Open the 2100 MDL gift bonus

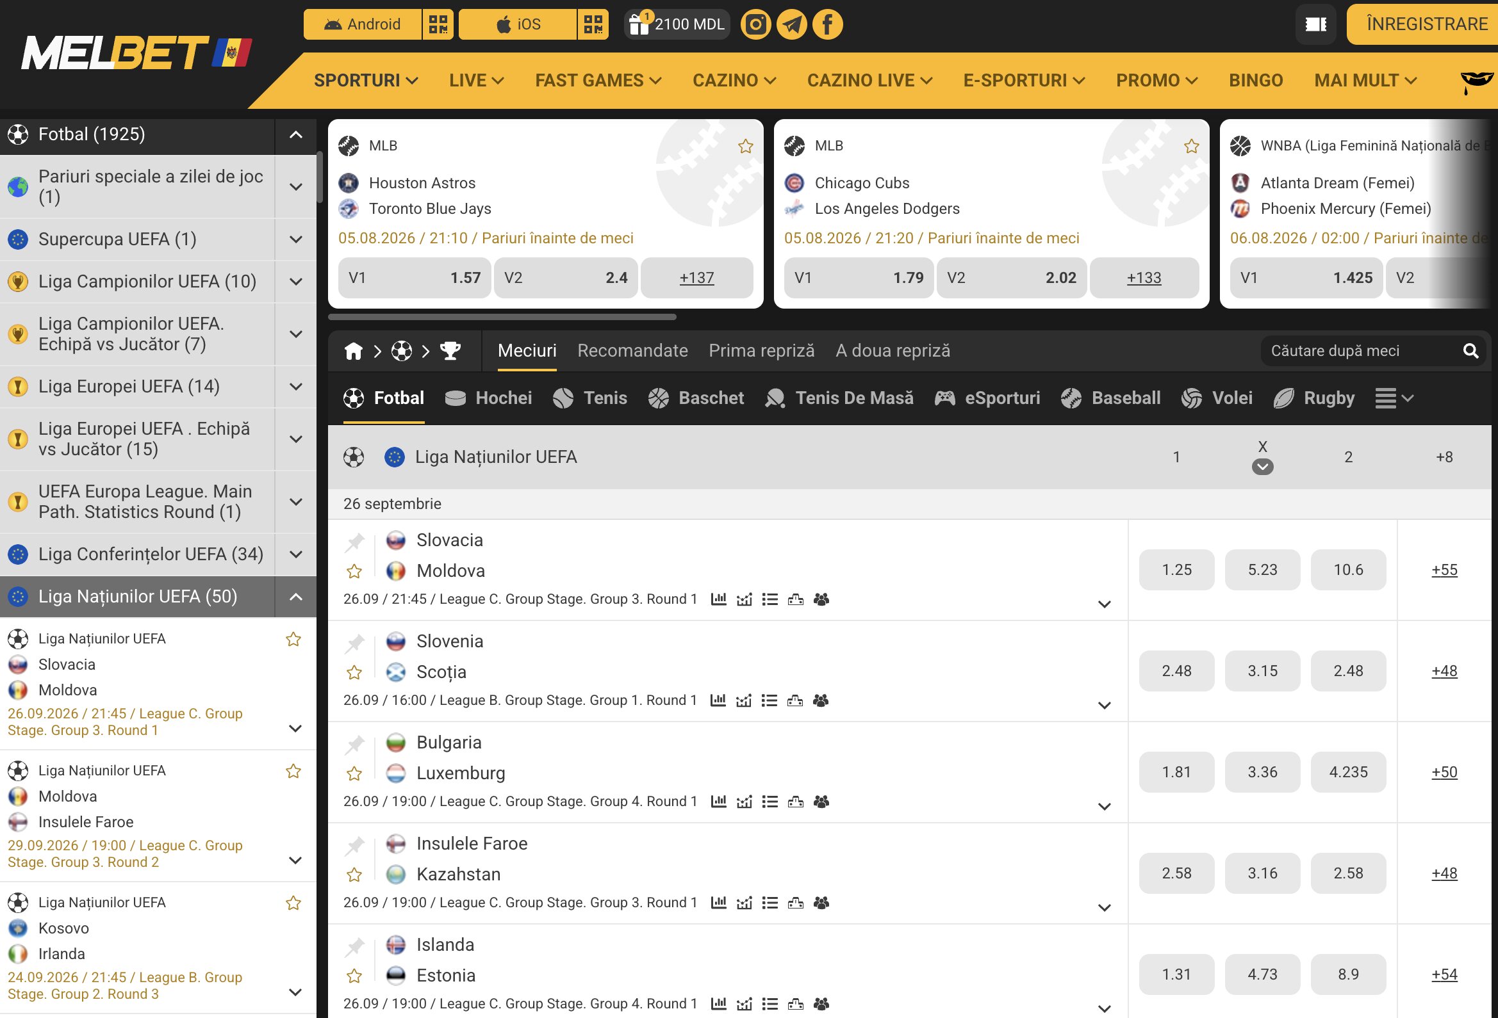point(677,24)
